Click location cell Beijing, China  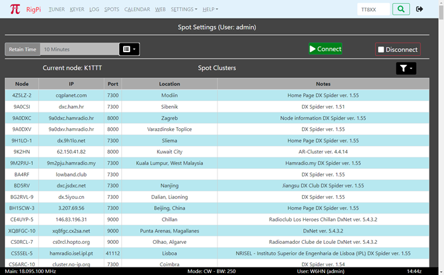click(169, 208)
